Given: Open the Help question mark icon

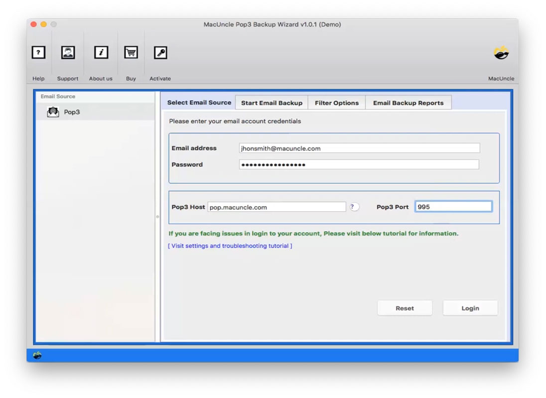Looking at the screenshot, I should [38, 52].
